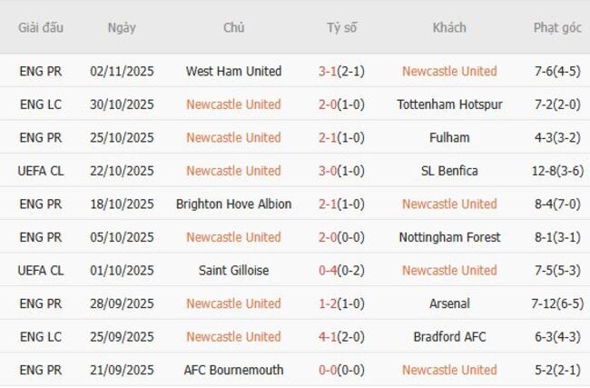
Task: Open the 3-1(2-1) score for West Ham match
Action: click(x=341, y=71)
